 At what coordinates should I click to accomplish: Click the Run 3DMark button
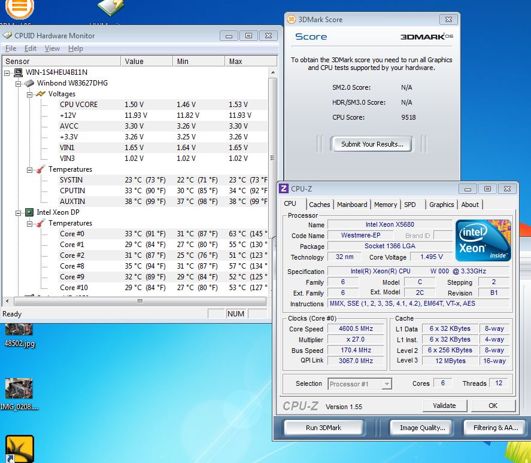[323, 428]
